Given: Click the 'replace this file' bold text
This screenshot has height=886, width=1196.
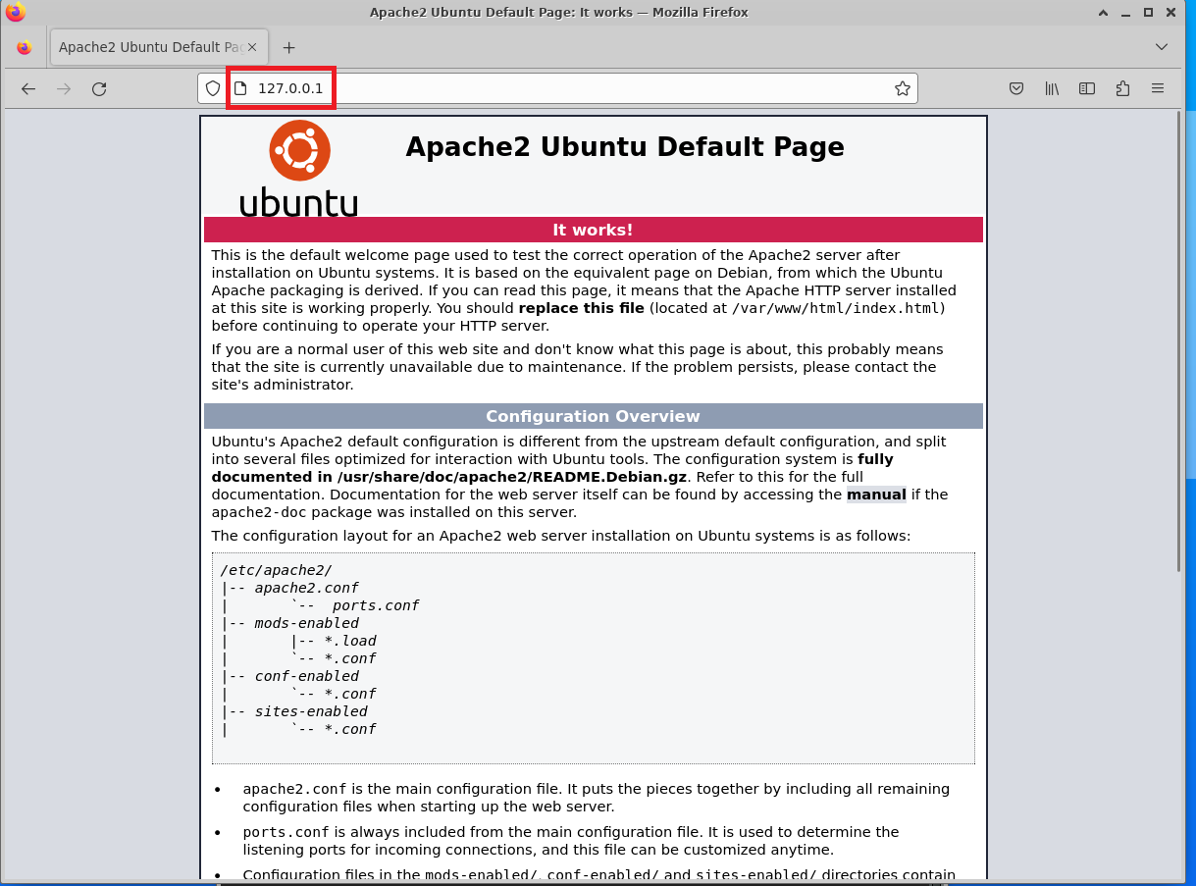Looking at the screenshot, I should click(x=582, y=308).
